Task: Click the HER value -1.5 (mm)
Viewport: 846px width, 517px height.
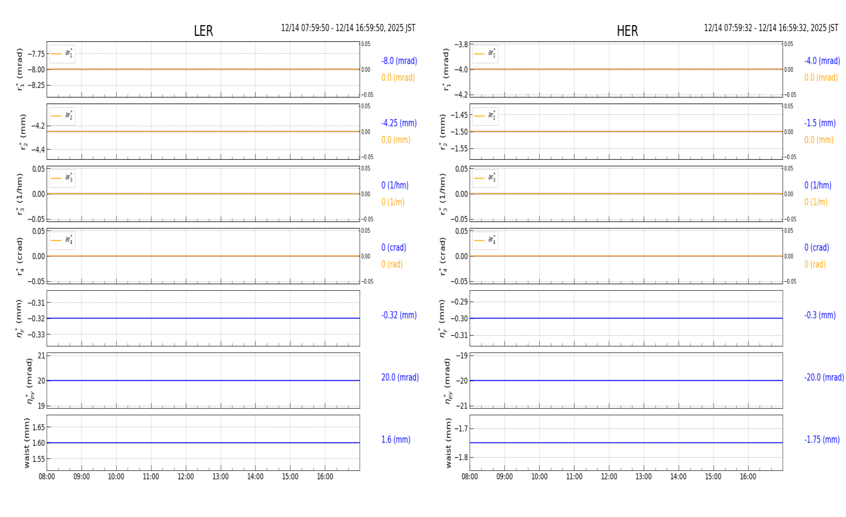Action: point(820,123)
